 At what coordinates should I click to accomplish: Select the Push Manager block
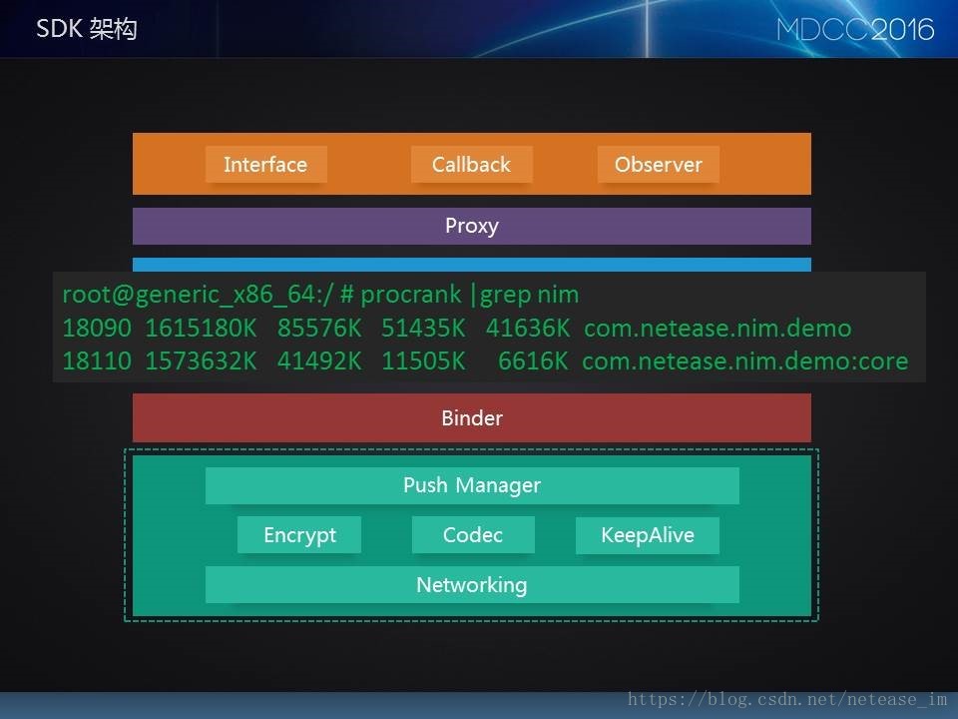(x=472, y=485)
